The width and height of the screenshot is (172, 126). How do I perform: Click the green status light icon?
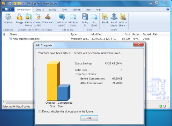tap(161, 106)
